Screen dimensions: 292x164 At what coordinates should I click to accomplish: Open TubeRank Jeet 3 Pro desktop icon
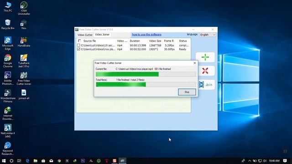24,61
